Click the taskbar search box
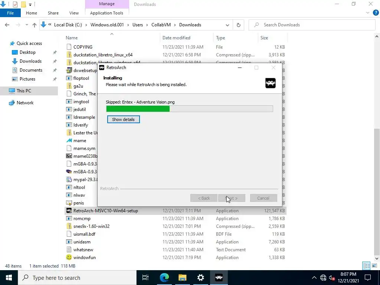 (x=77, y=278)
